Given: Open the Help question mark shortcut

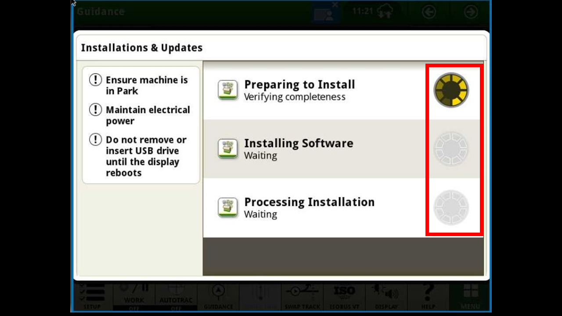Looking at the screenshot, I should click(x=429, y=297).
